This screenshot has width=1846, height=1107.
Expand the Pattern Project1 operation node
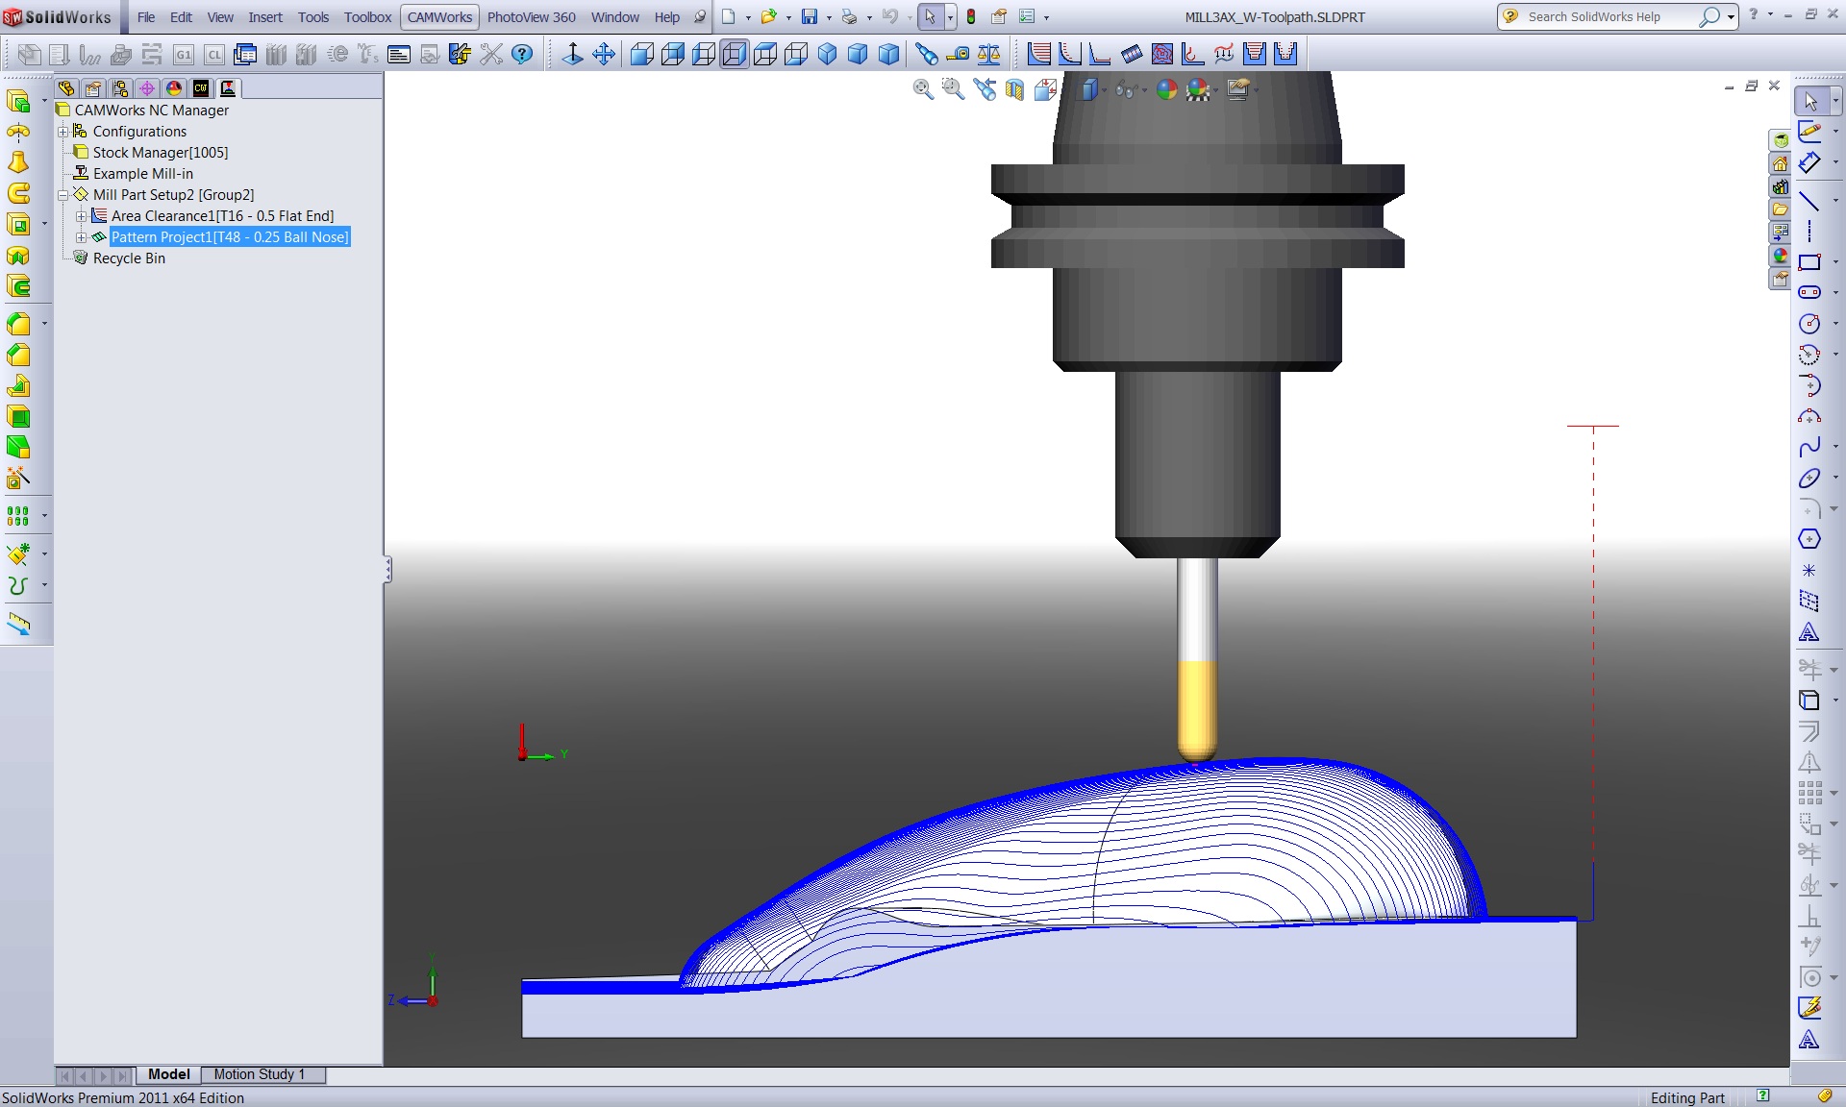click(x=82, y=237)
